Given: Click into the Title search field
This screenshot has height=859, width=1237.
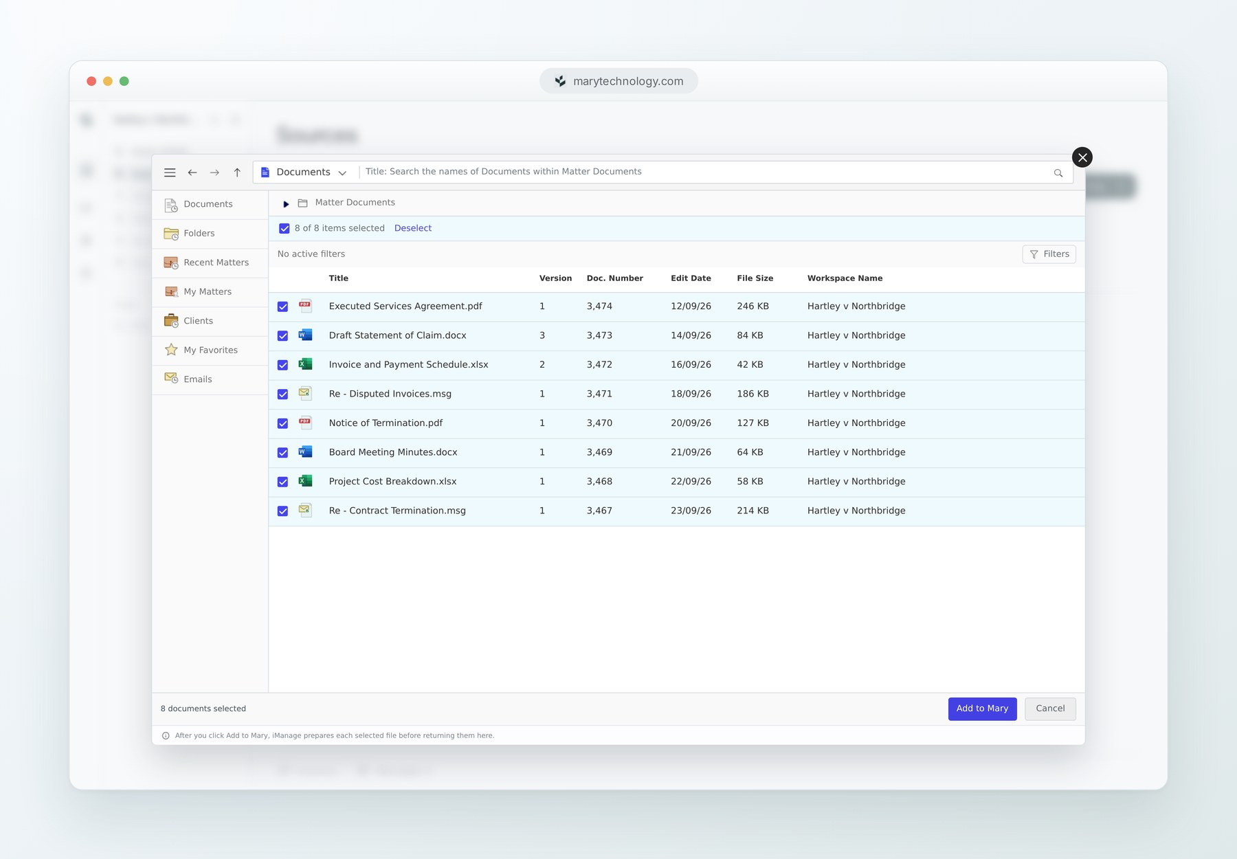Looking at the screenshot, I should (704, 172).
